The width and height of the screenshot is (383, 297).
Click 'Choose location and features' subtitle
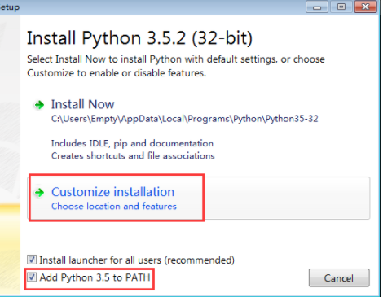click(114, 207)
